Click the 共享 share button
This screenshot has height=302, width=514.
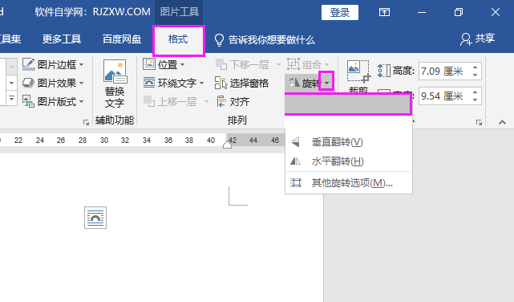coord(477,39)
